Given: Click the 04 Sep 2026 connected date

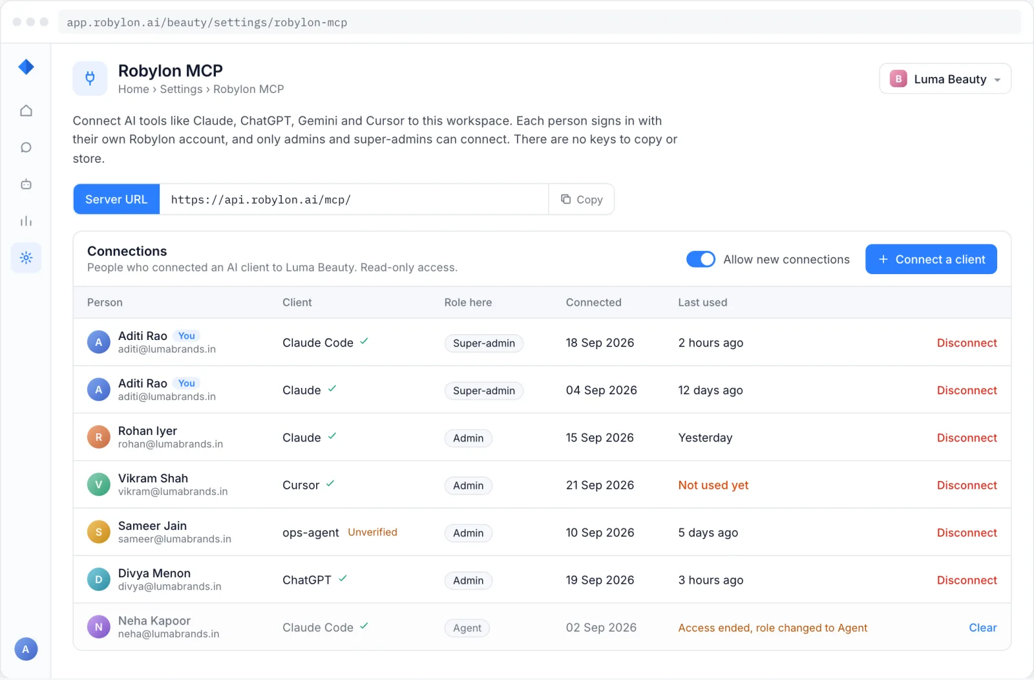Looking at the screenshot, I should click(602, 390).
